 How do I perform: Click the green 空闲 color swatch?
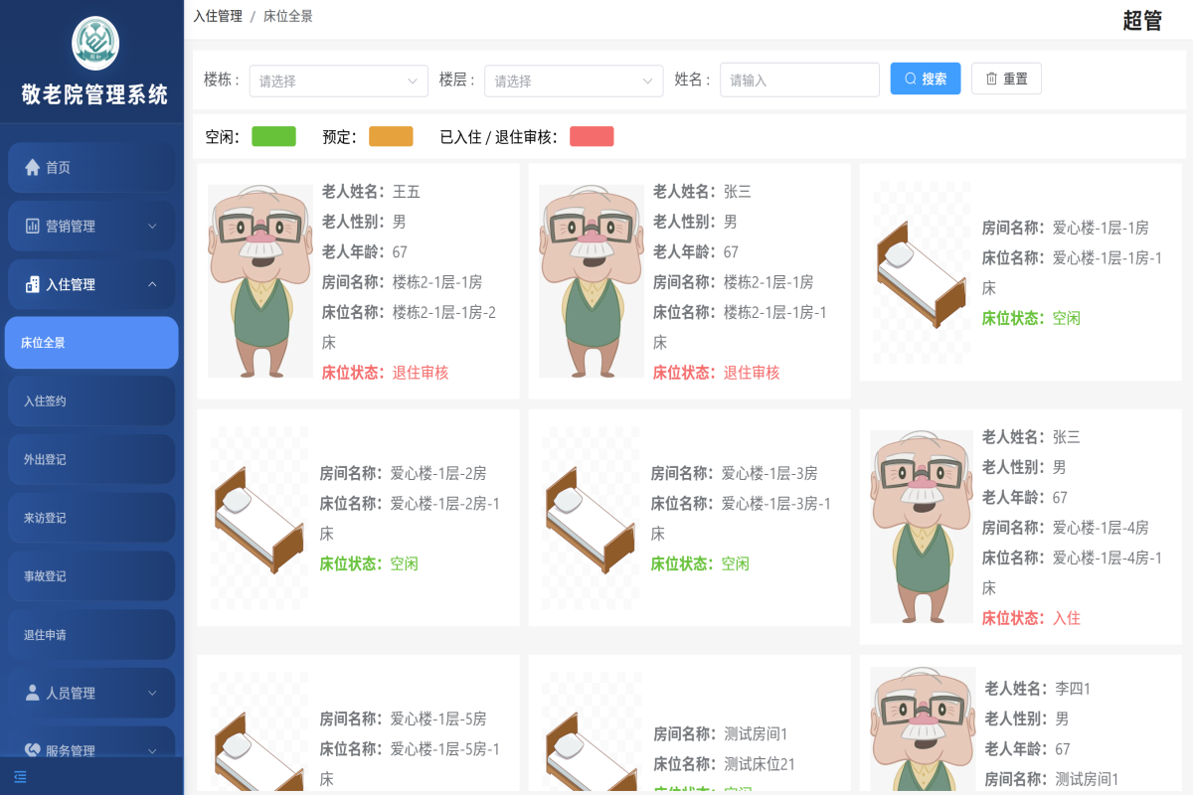273,136
